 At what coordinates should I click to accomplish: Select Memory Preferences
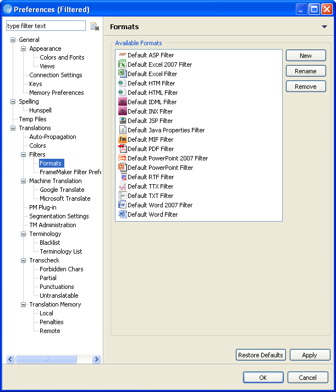point(57,93)
